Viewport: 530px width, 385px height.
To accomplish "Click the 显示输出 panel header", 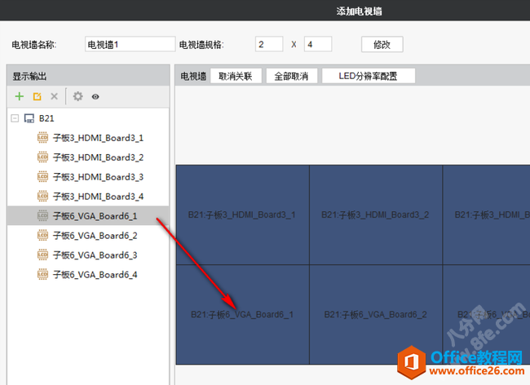I will point(88,76).
